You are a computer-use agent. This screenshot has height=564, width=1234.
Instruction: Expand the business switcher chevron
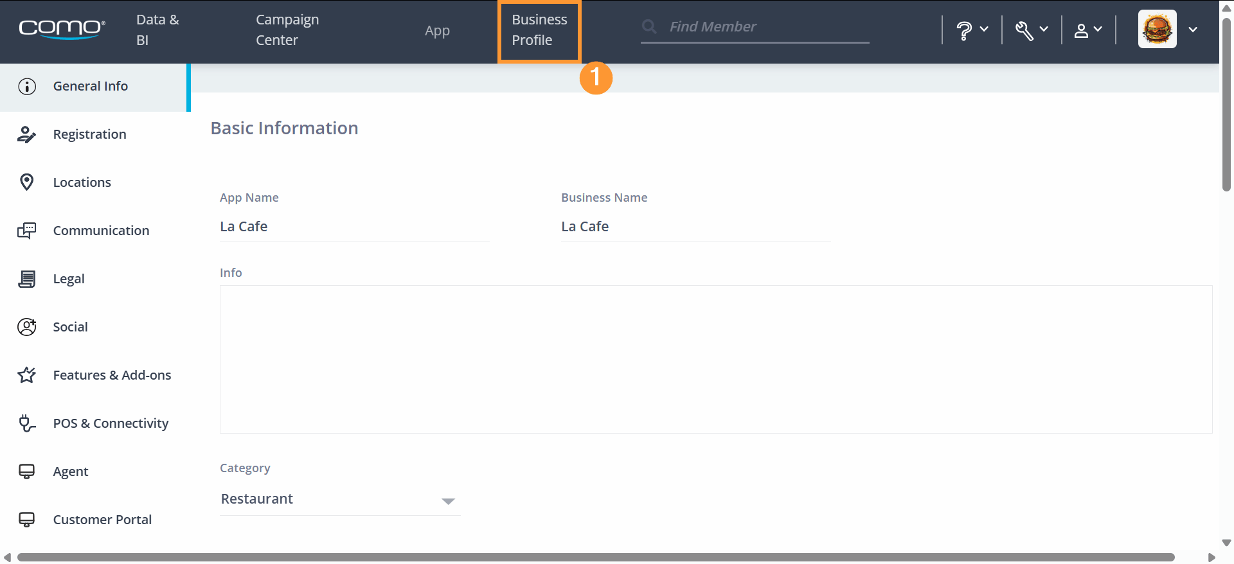pyautogui.click(x=1193, y=30)
